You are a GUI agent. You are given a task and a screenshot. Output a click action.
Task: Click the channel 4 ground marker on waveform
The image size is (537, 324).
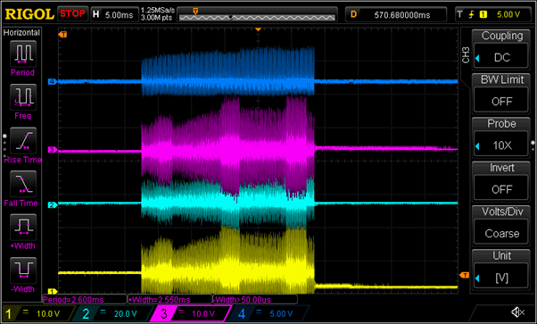point(52,81)
